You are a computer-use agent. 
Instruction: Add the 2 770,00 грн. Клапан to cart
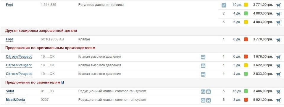click(x=278, y=39)
